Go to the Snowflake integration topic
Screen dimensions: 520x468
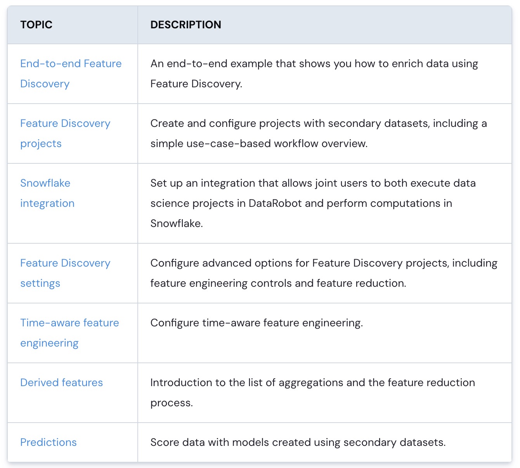[47, 193]
